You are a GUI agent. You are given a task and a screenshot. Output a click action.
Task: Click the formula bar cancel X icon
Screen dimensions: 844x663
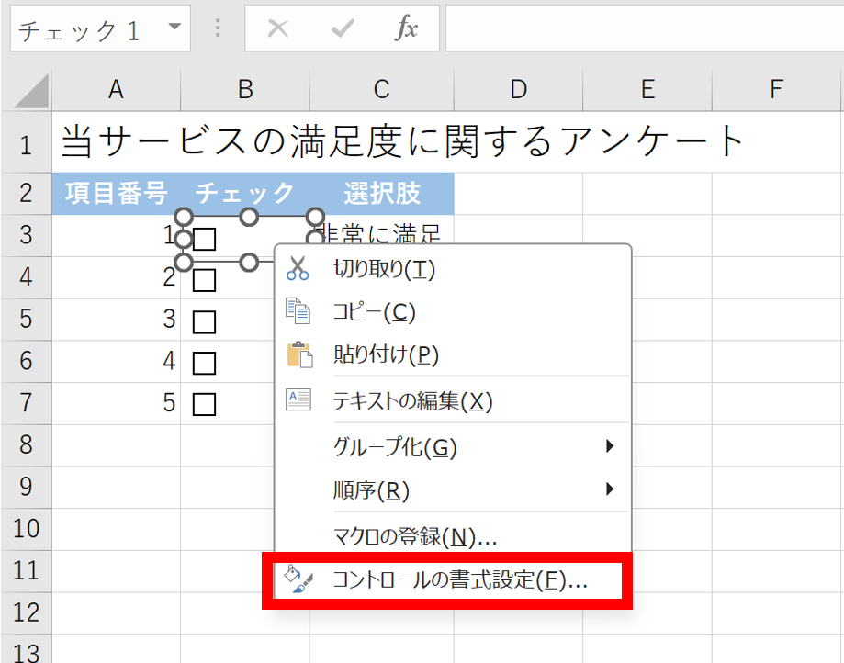click(x=277, y=29)
